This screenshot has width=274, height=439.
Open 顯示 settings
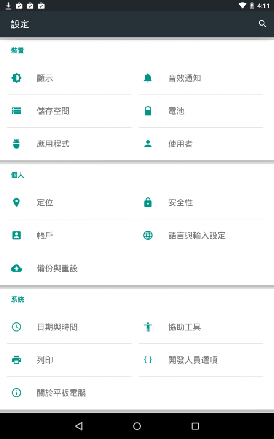69,78
